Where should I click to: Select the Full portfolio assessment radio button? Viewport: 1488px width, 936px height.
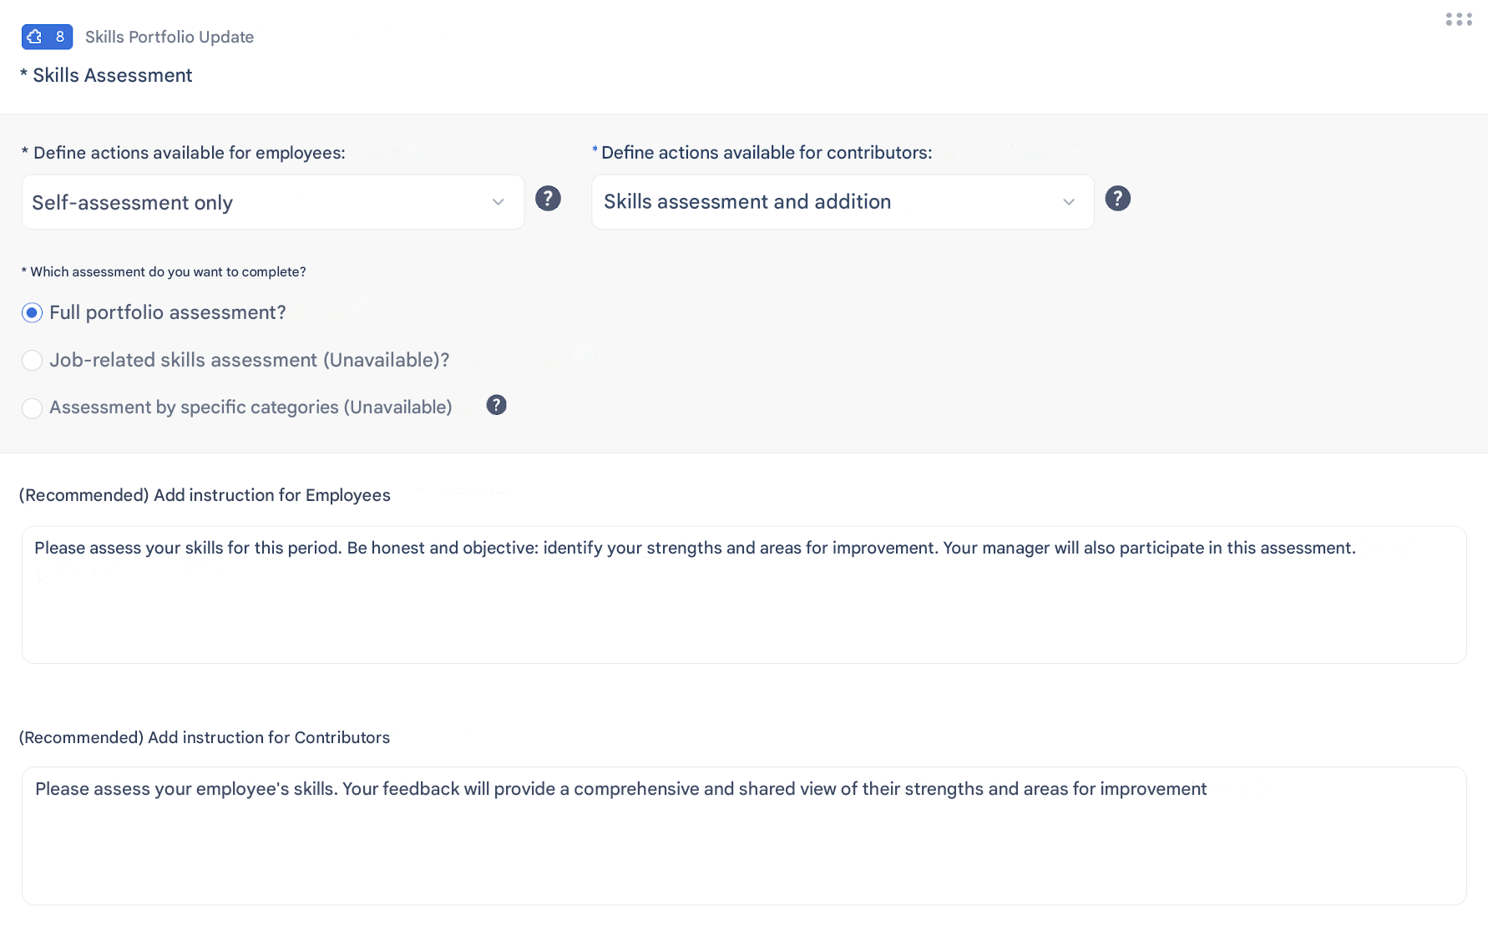coord(32,313)
